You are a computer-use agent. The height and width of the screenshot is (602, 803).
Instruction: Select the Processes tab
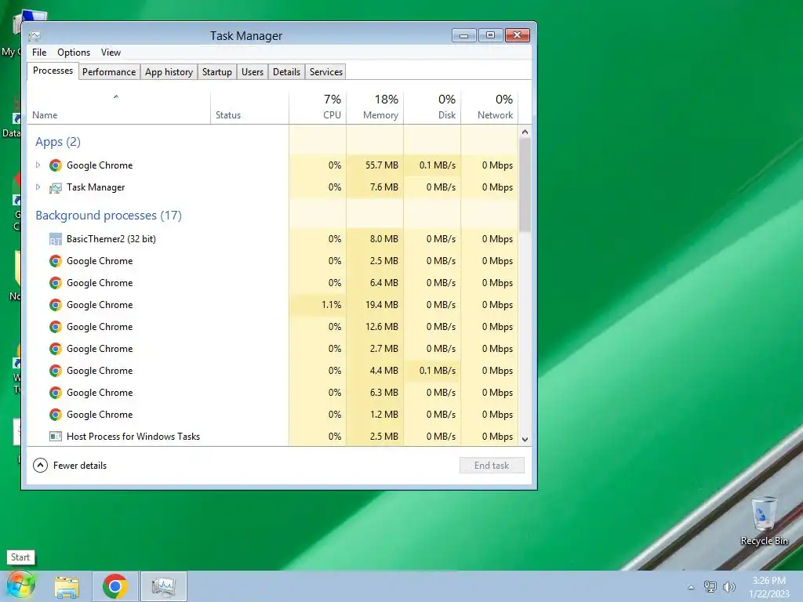pyautogui.click(x=53, y=71)
